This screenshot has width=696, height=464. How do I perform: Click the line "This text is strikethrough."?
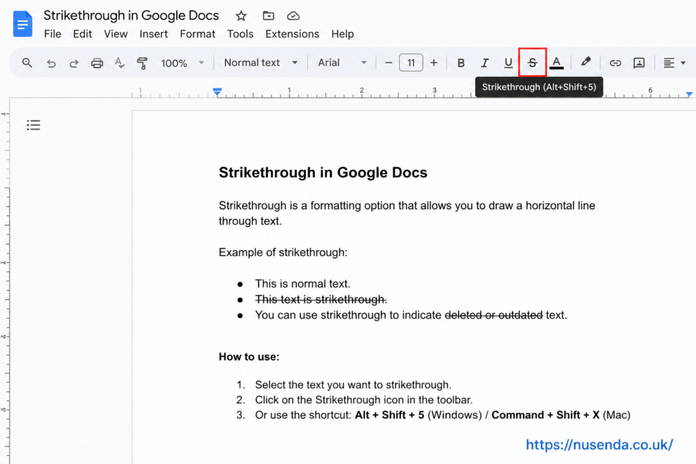click(x=321, y=300)
